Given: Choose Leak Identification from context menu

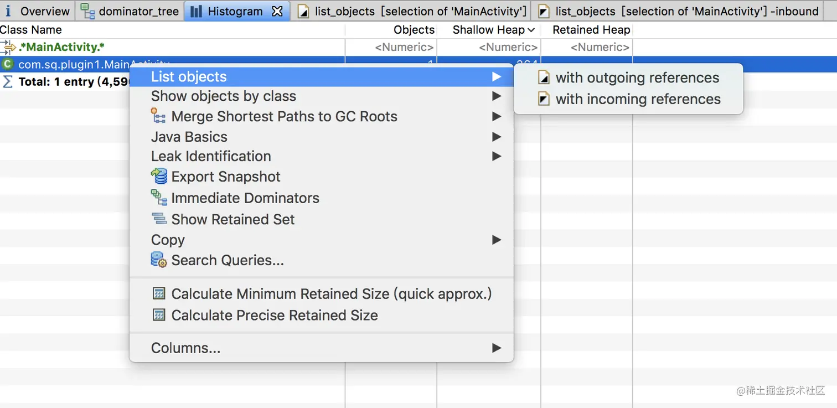Looking at the screenshot, I should click(x=211, y=157).
